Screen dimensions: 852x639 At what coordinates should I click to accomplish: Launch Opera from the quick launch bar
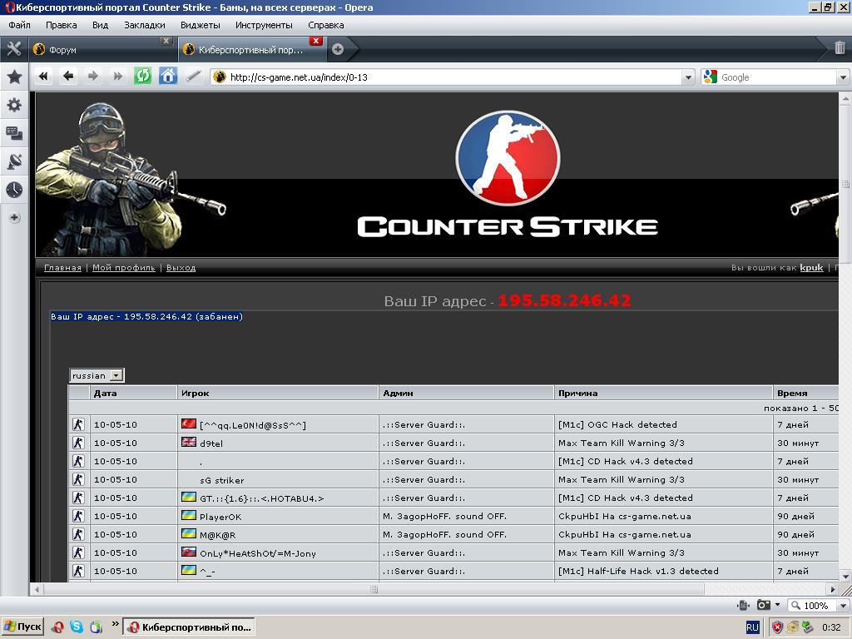pyautogui.click(x=58, y=627)
